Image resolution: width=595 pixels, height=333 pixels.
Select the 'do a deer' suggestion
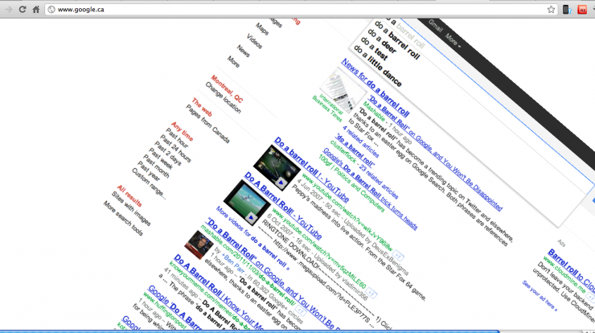click(x=381, y=43)
